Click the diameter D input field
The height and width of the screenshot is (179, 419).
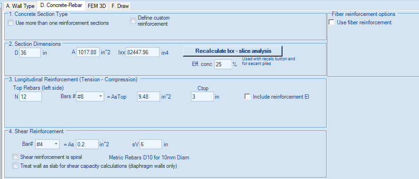pos(30,52)
